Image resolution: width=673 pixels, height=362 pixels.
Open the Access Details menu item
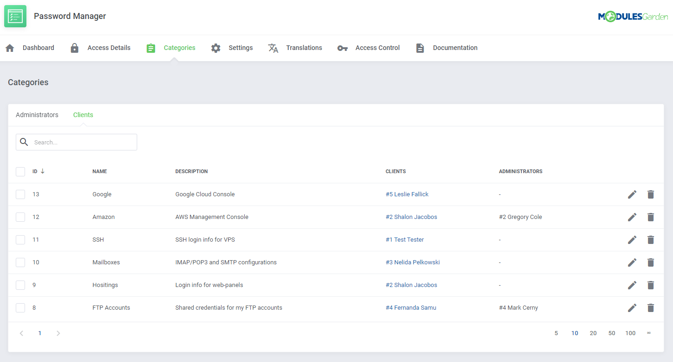109,48
